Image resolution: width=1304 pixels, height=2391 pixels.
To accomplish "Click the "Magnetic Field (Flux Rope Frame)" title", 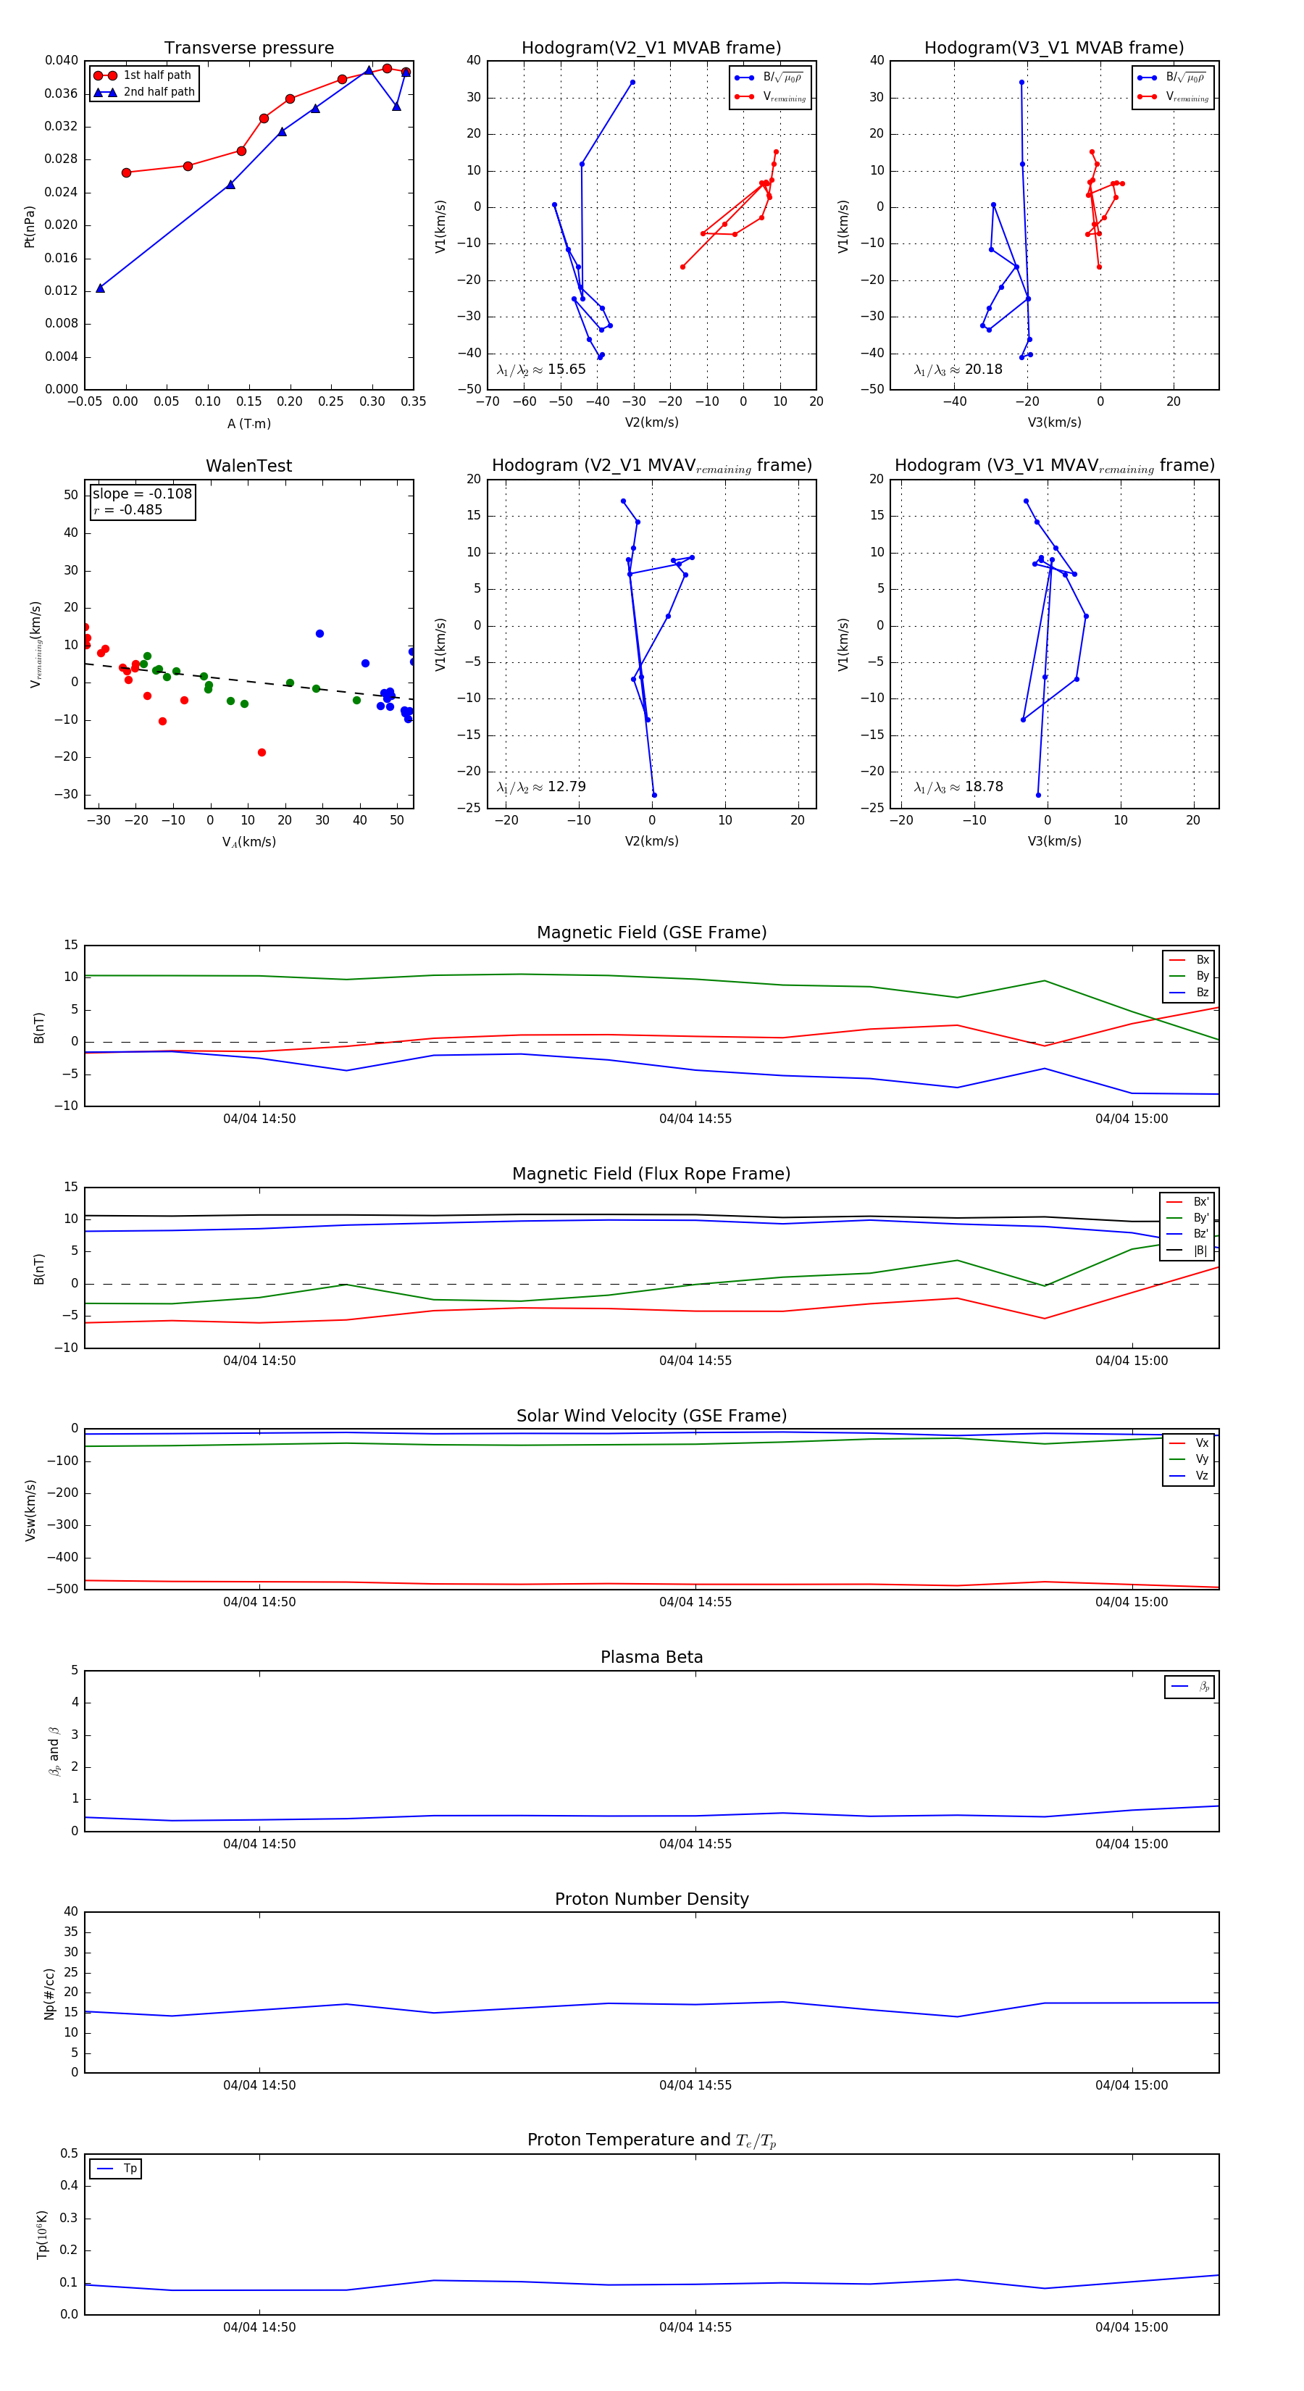I will coord(651,1174).
